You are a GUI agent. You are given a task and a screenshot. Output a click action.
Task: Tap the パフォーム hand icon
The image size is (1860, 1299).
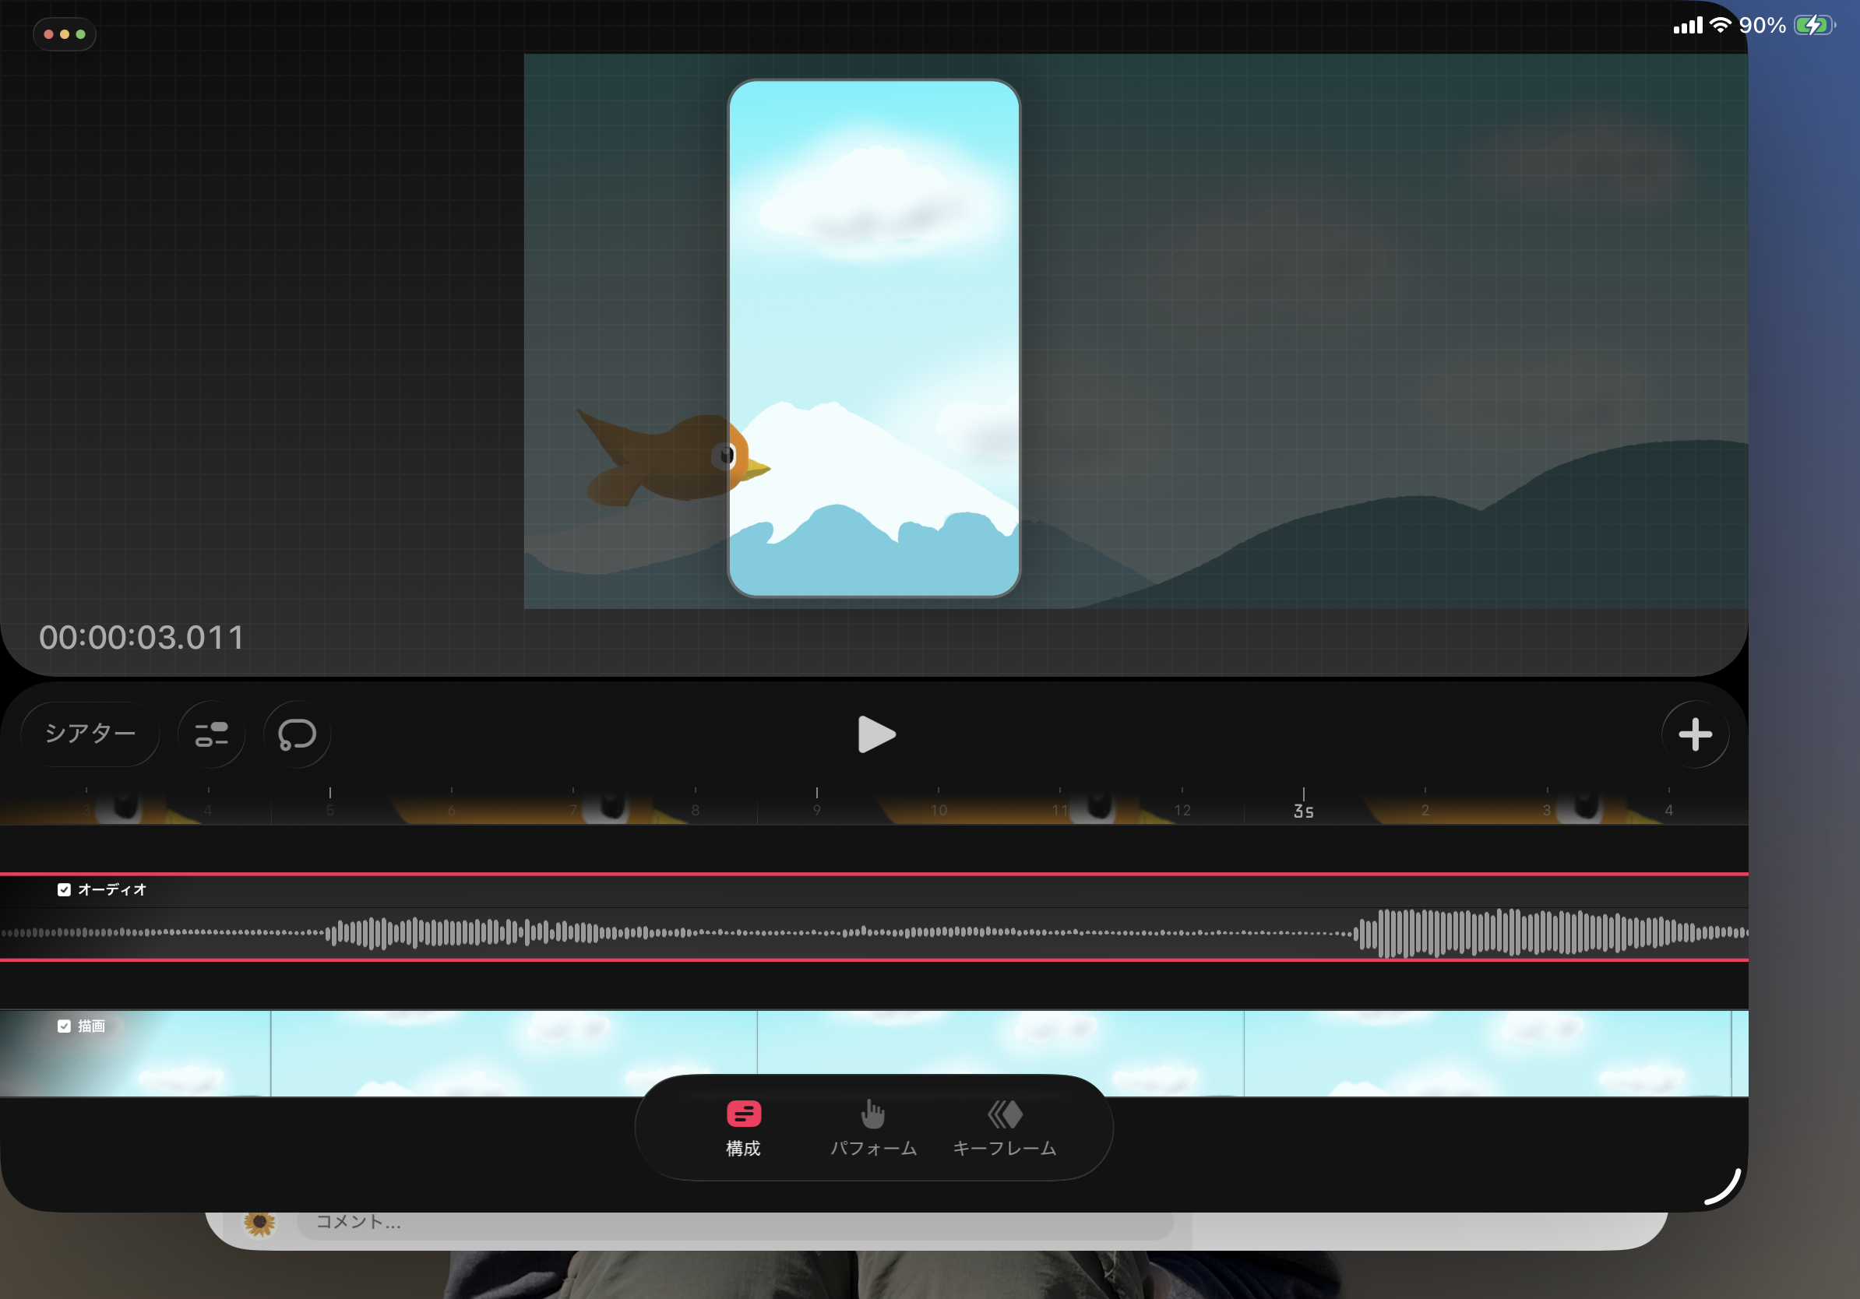[873, 1114]
